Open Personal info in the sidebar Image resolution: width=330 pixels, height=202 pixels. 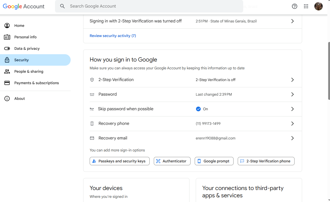click(35, 37)
